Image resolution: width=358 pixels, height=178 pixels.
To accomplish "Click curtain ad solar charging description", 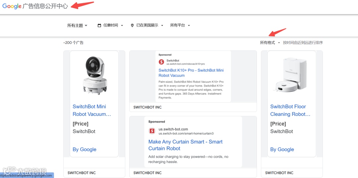I will click(188, 160).
